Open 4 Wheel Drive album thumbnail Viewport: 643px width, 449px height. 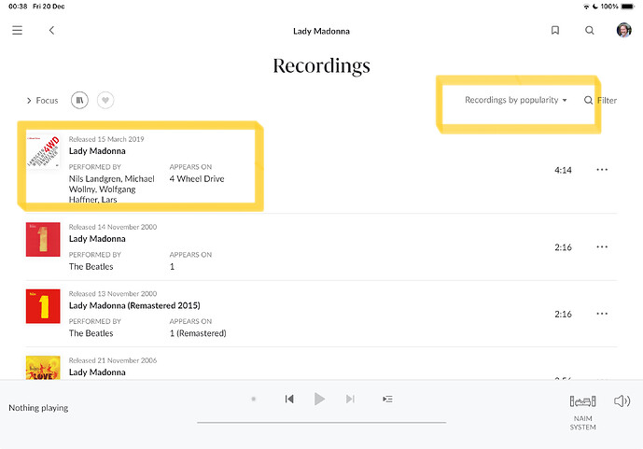point(43,152)
